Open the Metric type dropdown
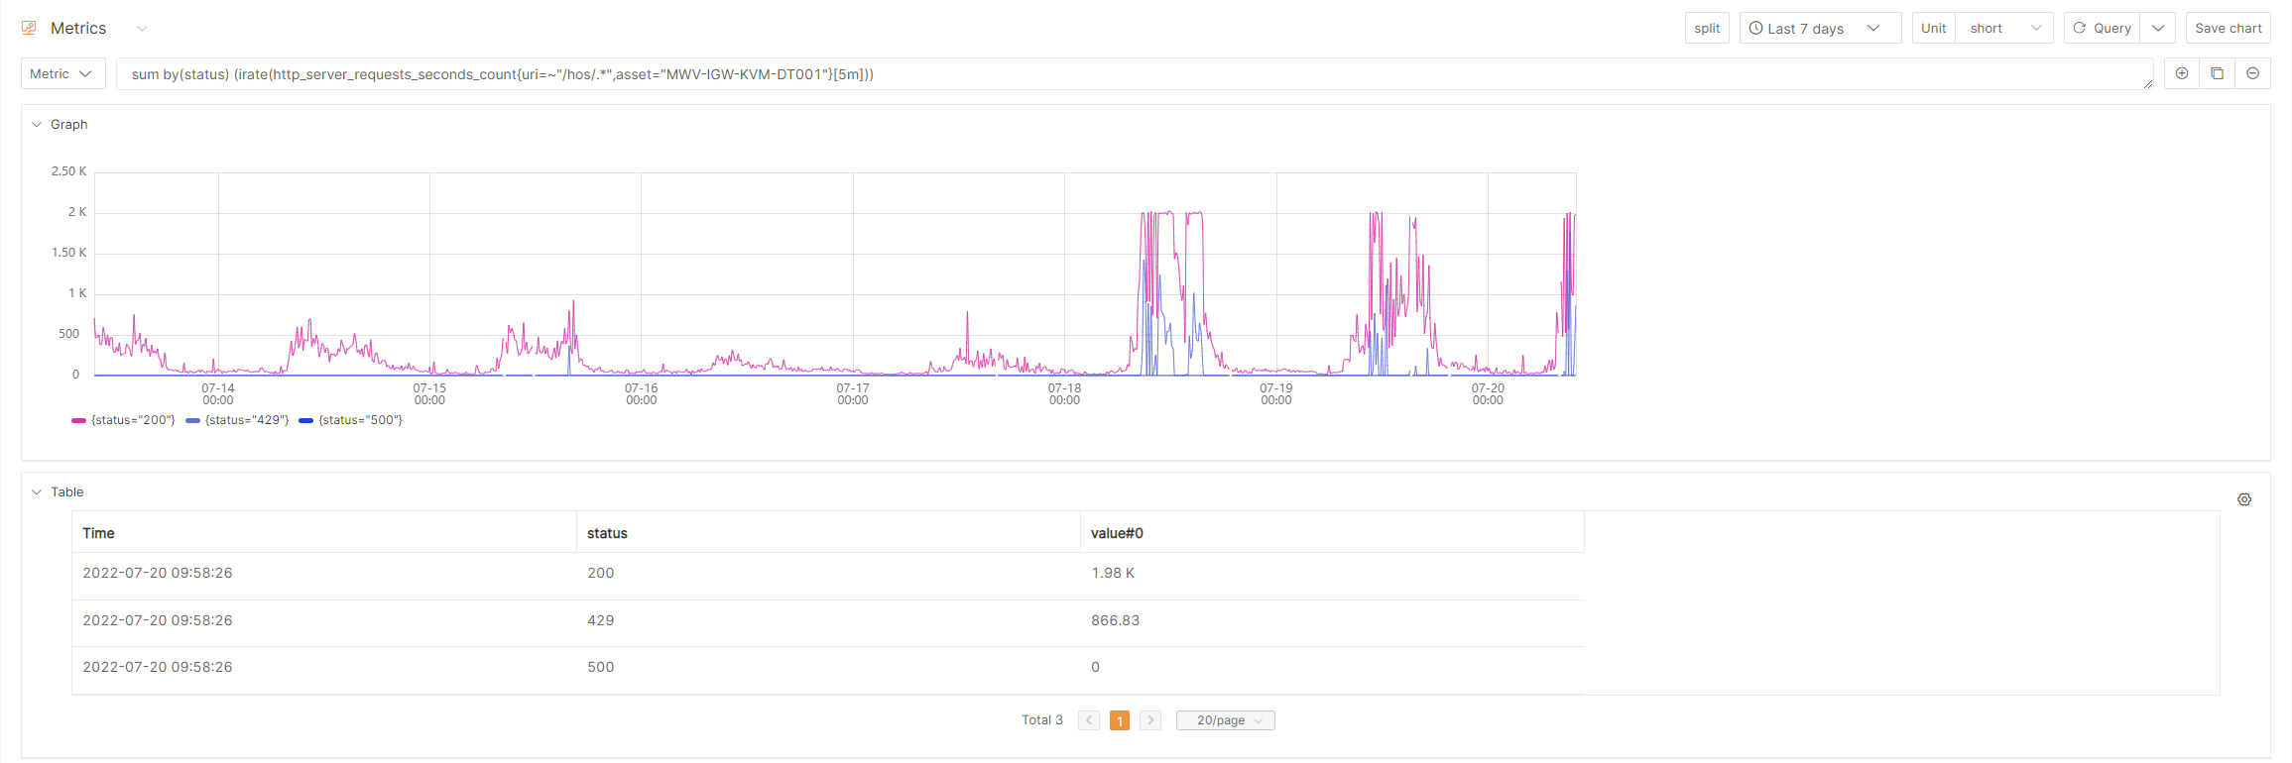The height and width of the screenshot is (763, 2292). (x=62, y=73)
